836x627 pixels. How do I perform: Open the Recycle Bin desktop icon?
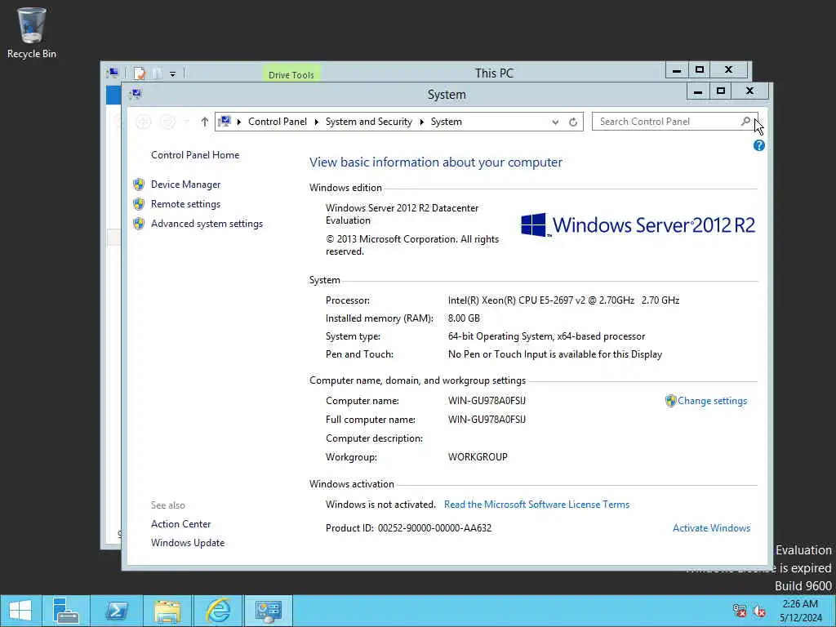pyautogui.click(x=32, y=32)
